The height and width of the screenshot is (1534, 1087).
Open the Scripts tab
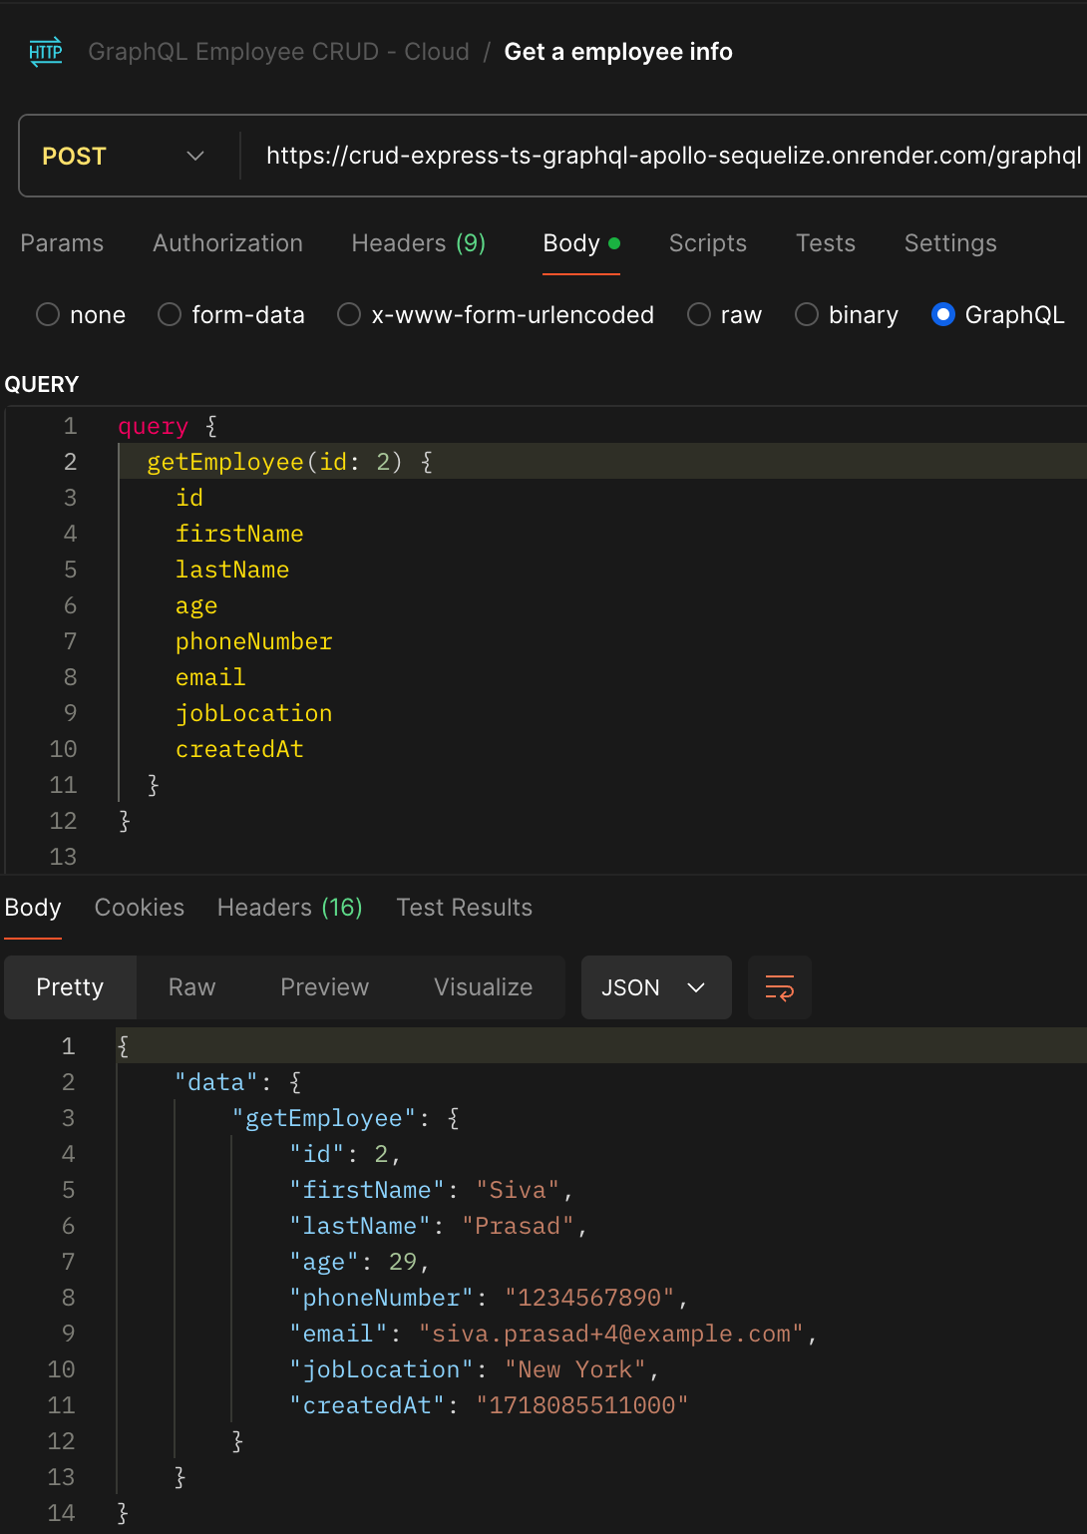coord(708,243)
